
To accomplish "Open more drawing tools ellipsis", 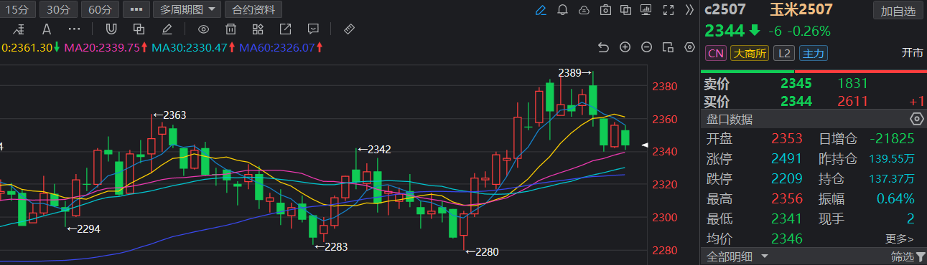I will (74, 29).
